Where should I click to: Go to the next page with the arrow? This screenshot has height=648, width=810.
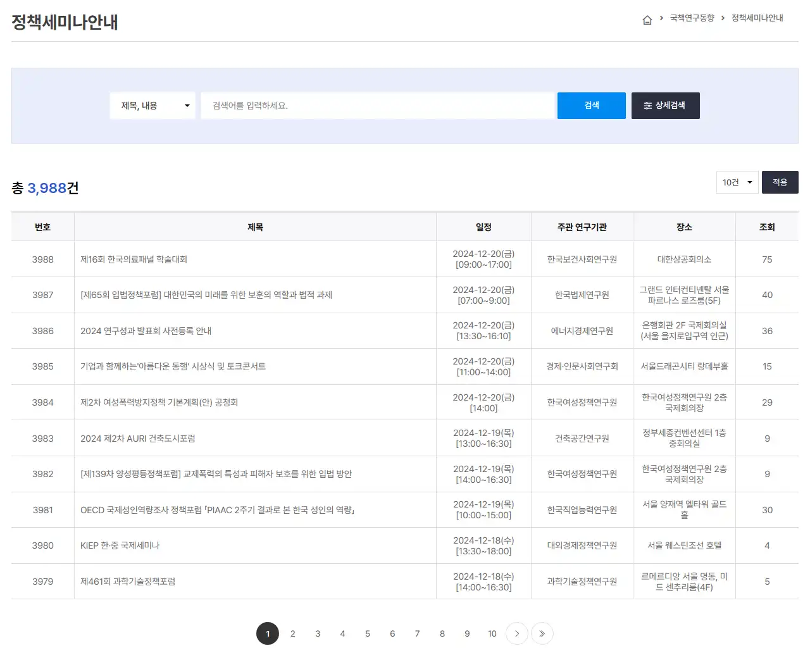click(517, 633)
